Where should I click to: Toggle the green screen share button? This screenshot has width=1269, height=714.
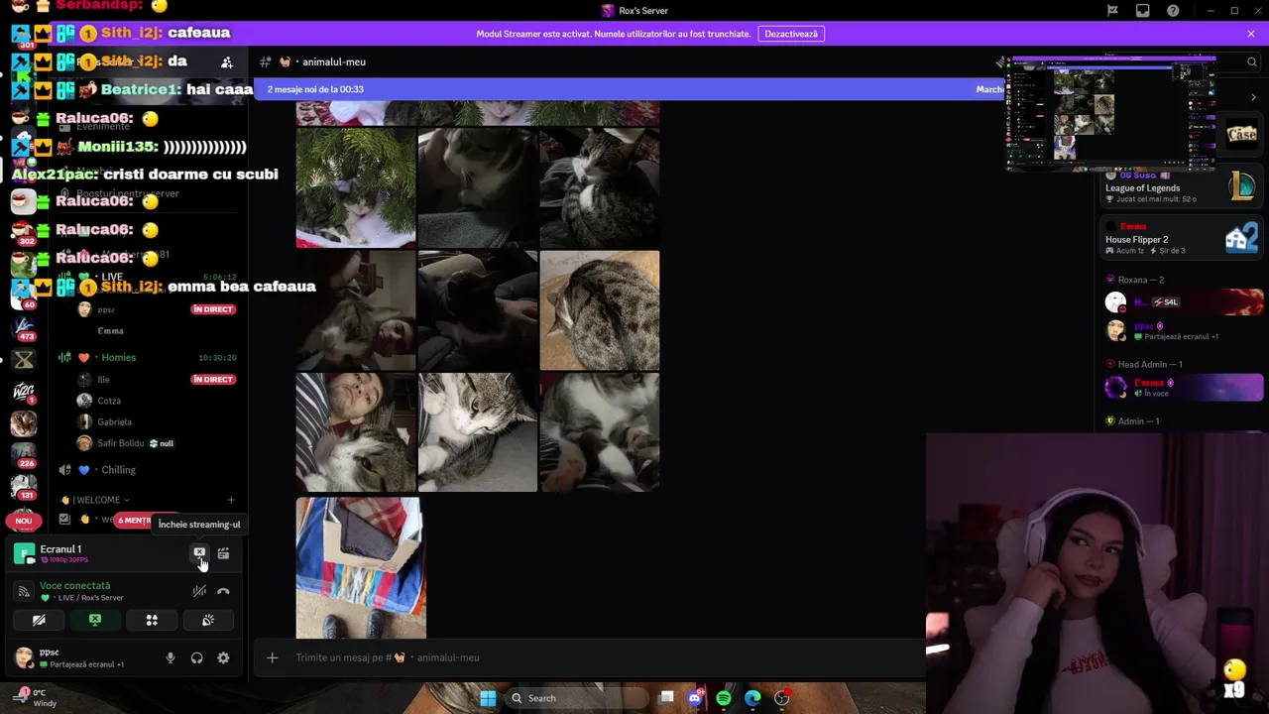95,620
